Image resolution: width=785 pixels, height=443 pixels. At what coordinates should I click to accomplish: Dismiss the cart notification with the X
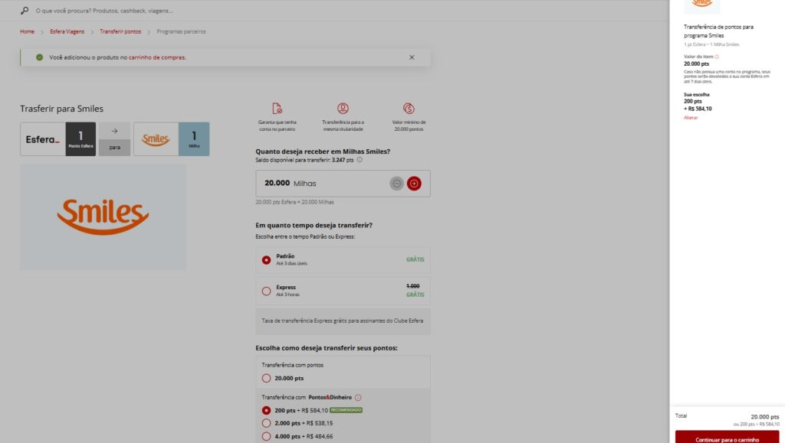412,57
